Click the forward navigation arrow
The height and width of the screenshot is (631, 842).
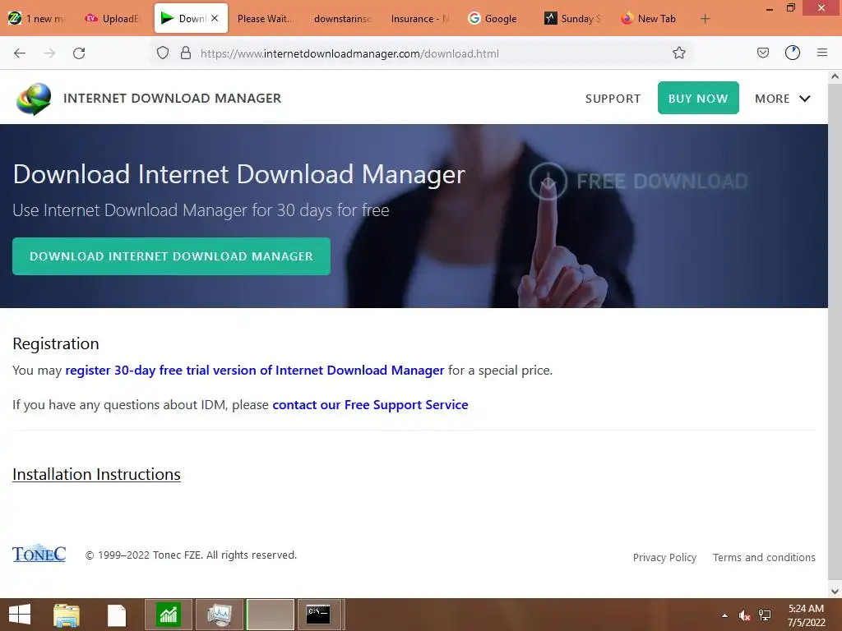(49, 53)
